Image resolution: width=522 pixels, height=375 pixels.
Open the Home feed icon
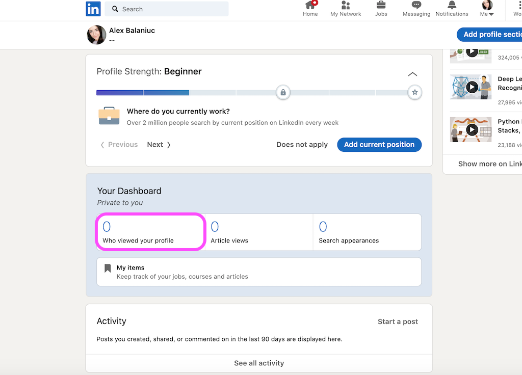click(x=310, y=5)
